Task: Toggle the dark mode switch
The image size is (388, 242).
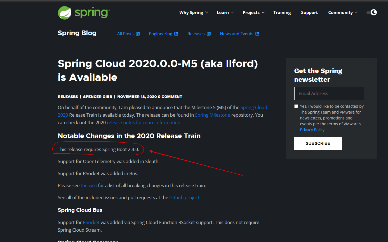Action: (371, 12)
